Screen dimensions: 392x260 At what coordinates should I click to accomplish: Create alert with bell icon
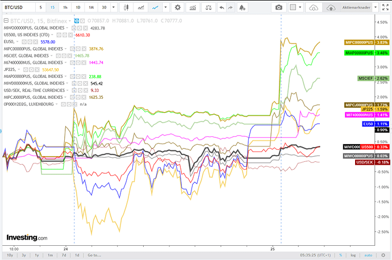[242, 7]
